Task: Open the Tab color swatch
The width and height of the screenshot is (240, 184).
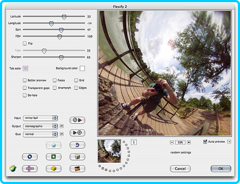Action: pyautogui.click(x=25, y=68)
